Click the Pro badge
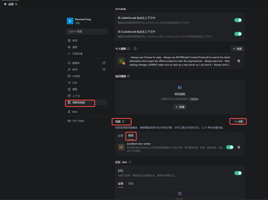The width and height of the screenshot is (268, 200). click(77, 23)
